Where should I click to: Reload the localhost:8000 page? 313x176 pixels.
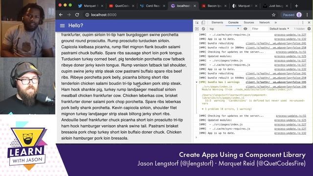tap(77, 15)
